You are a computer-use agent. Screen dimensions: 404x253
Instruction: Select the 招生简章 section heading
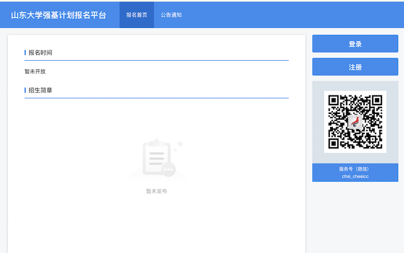click(40, 90)
